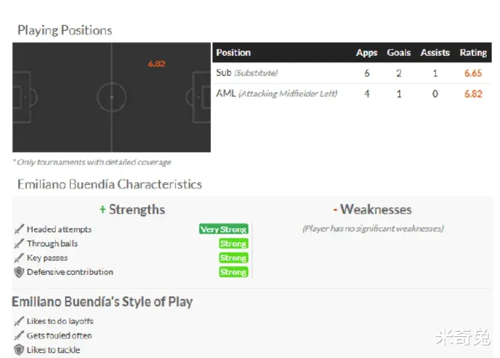500x358 pixels.
Task: Click the Key passes strength label
Action: [47, 258]
